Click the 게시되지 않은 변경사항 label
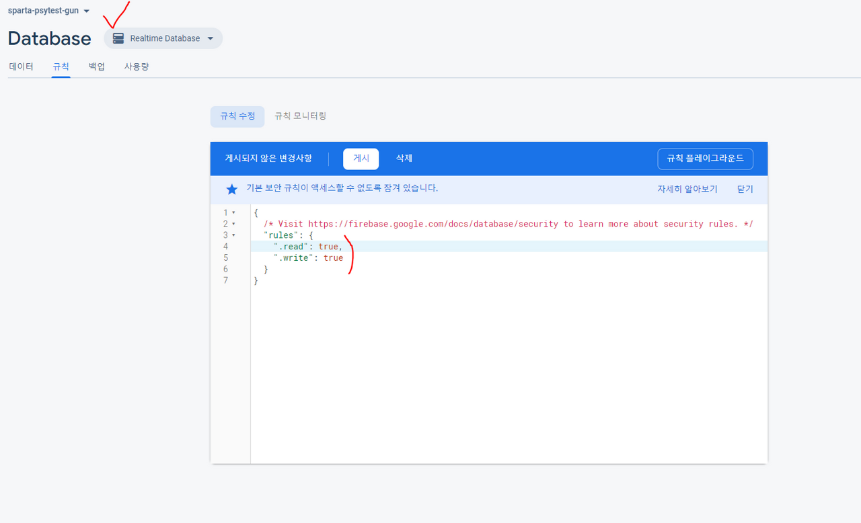Screen dimensions: 861x523 pos(268,159)
